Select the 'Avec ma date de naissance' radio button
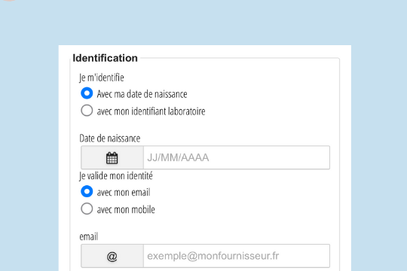 pyautogui.click(x=87, y=93)
